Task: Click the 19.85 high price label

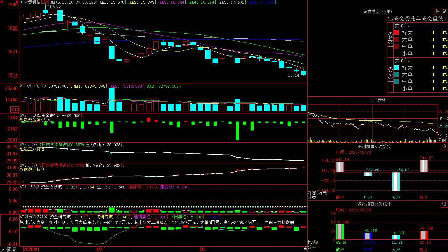Action: coord(55,6)
